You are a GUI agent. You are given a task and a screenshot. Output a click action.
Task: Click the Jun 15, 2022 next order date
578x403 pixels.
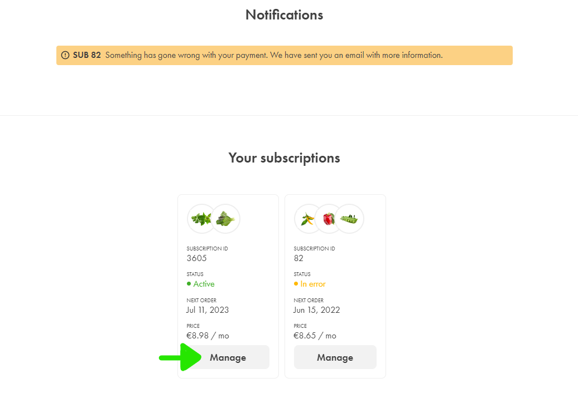(317, 310)
